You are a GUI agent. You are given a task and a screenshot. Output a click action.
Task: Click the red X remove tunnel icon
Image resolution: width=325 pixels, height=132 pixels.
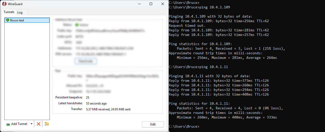tap(39, 124)
